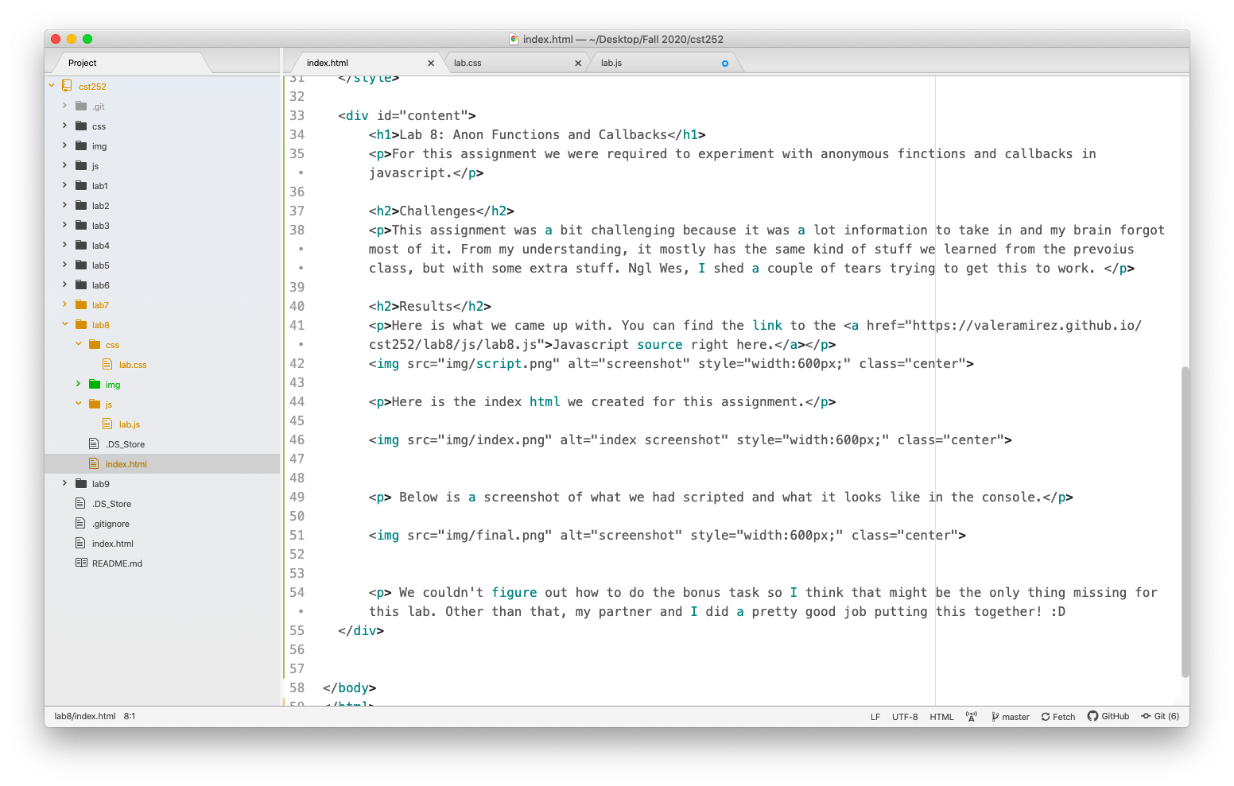Click the cst252 repository icon in the tree
The image size is (1234, 786).
66,86
